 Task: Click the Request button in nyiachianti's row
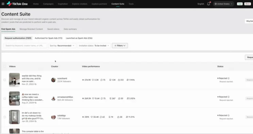click(x=249, y=80)
